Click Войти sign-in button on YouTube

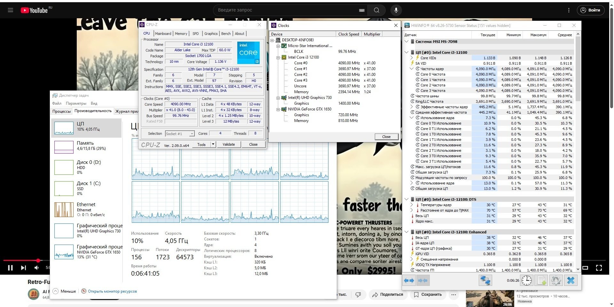click(x=591, y=10)
